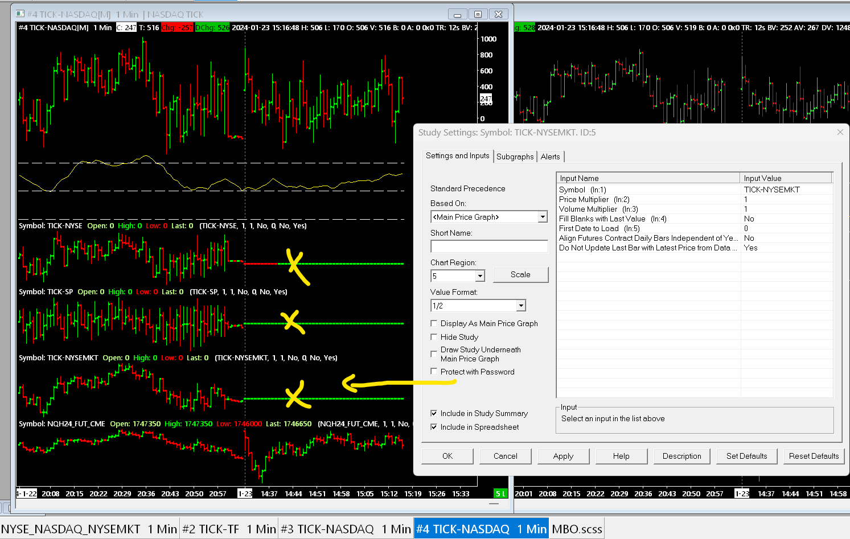Select Do Not Update Last Bar input row

coord(695,248)
